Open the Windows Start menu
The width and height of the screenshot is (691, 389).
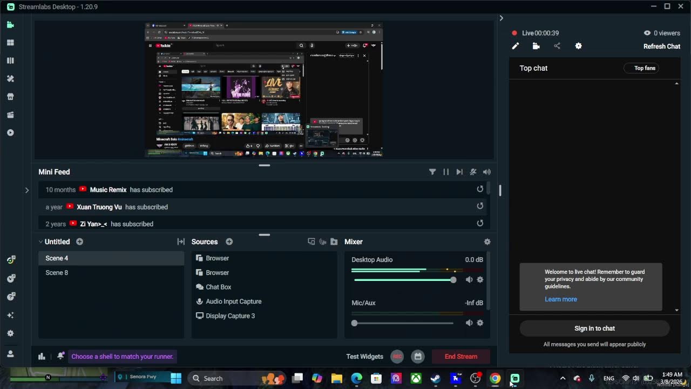tap(176, 378)
